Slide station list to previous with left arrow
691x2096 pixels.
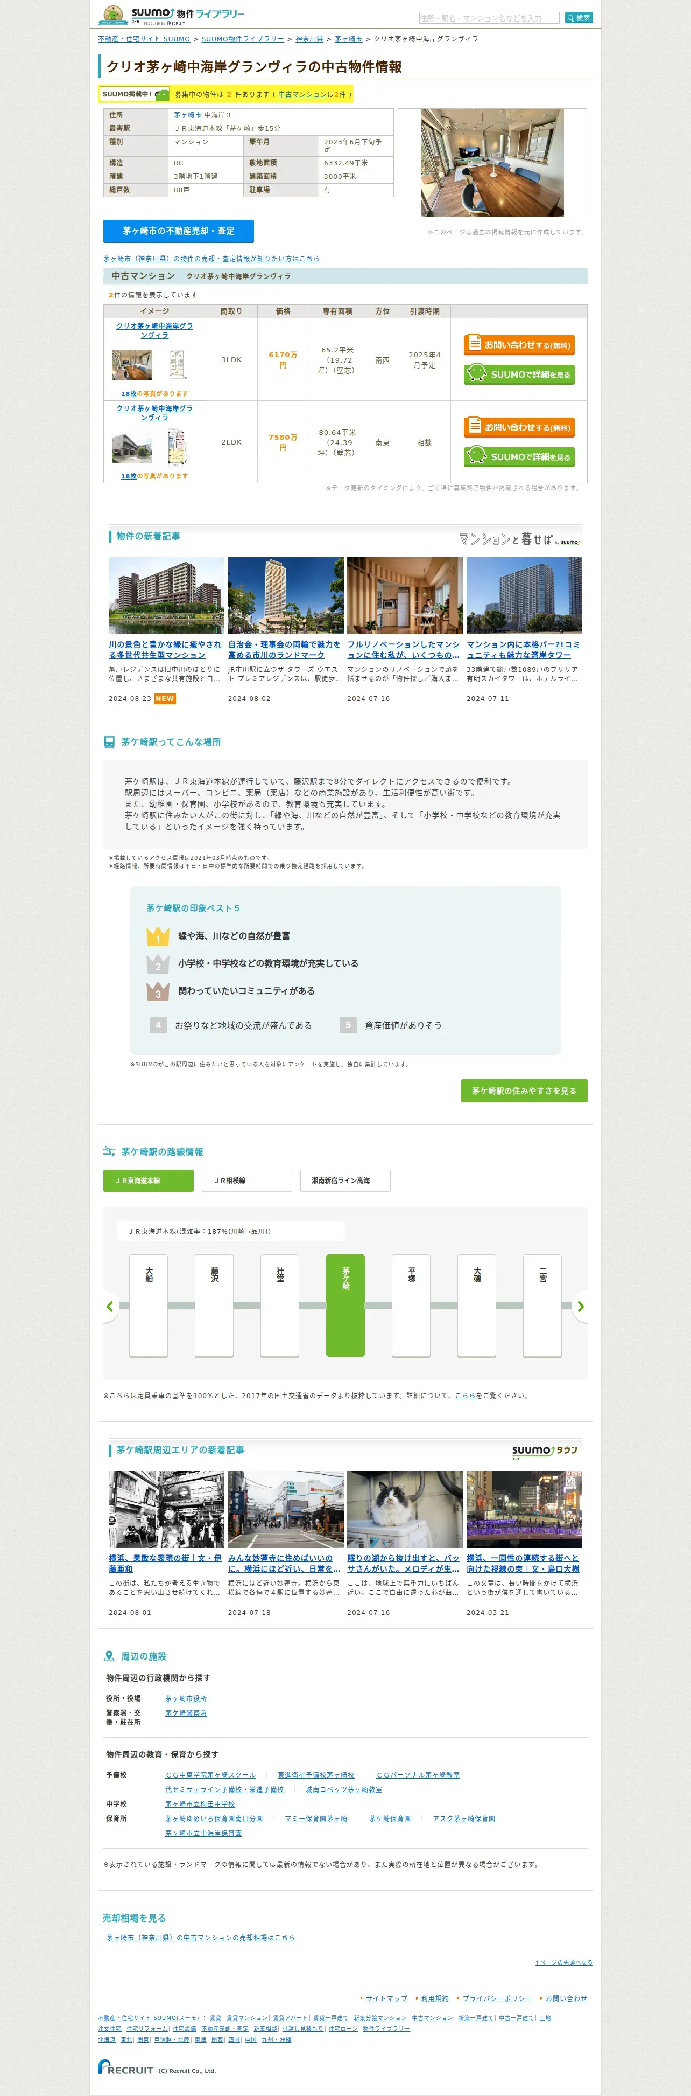point(110,1307)
